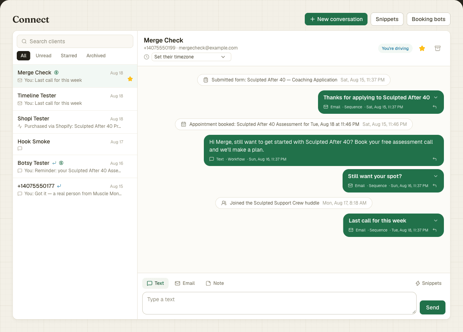Open the Set their timezone dropdown
The width and height of the screenshot is (463, 332).
click(191, 57)
